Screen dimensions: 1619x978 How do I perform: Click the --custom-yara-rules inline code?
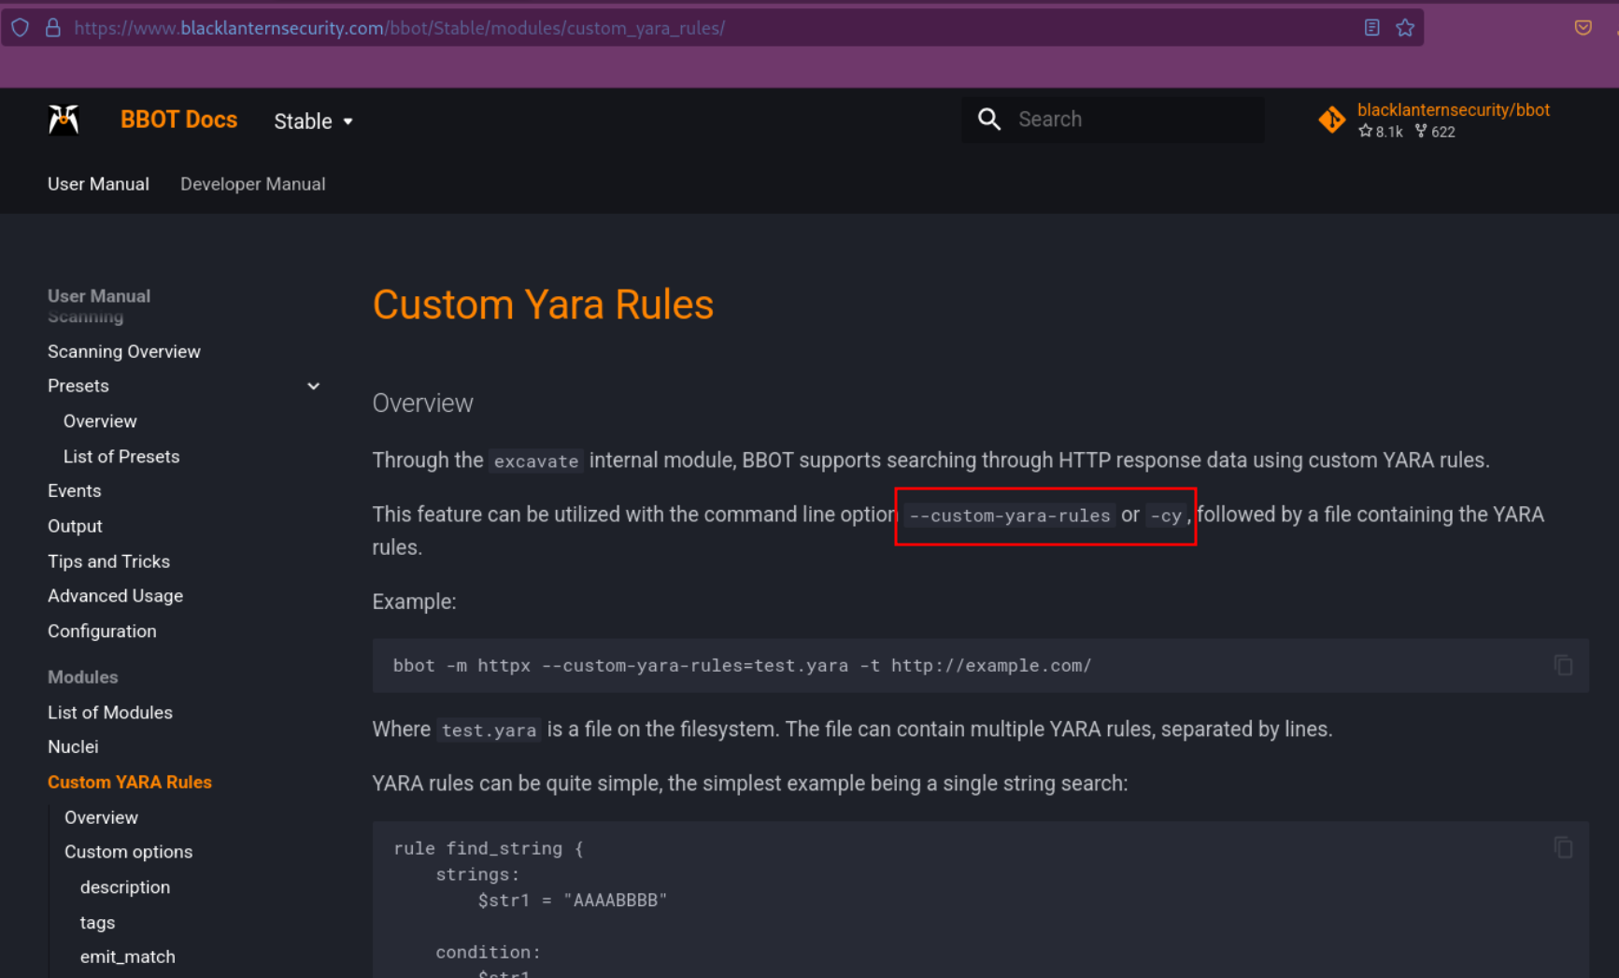(x=1010, y=516)
